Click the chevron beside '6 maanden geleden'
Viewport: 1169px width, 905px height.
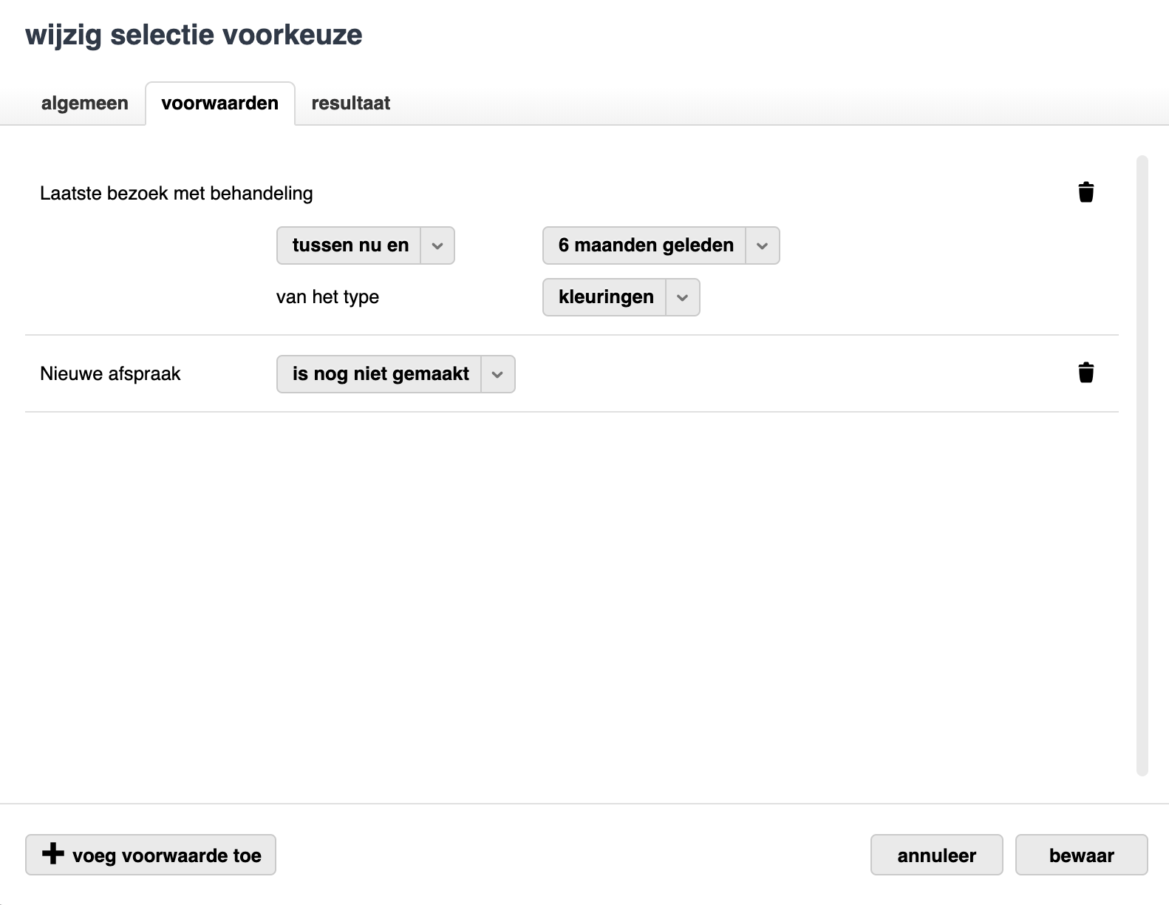click(x=763, y=245)
